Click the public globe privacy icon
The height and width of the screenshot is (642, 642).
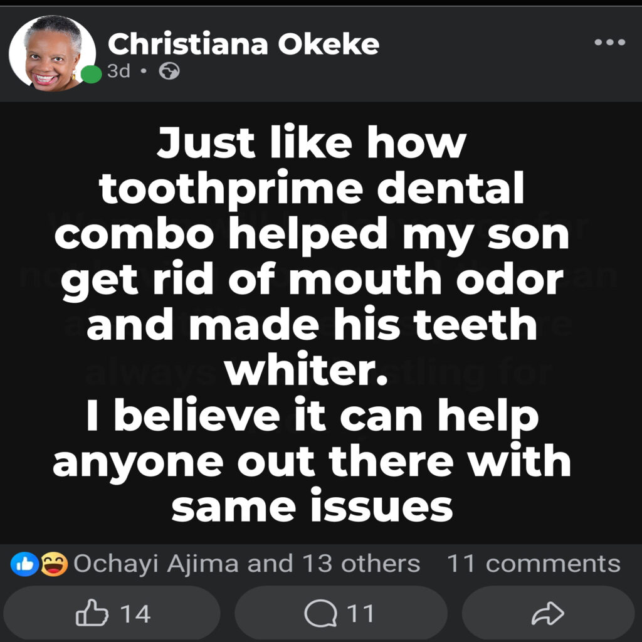(169, 73)
